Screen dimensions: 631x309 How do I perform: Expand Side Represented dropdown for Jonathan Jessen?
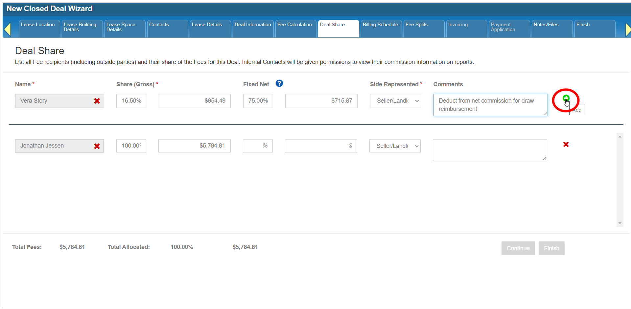pyautogui.click(x=395, y=146)
